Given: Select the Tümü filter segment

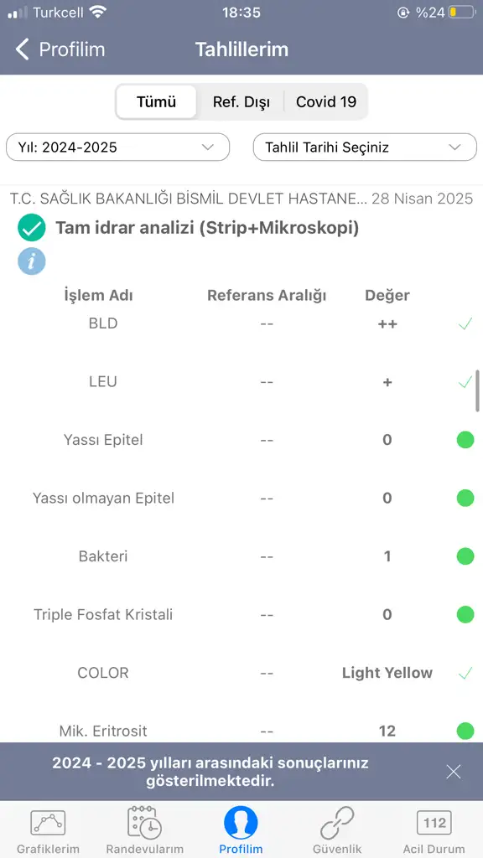Looking at the screenshot, I should [x=156, y=101].
